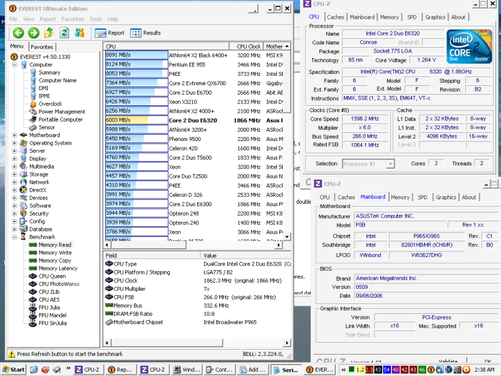Open the Report menu in EVEREST

(x=48, y=19)
